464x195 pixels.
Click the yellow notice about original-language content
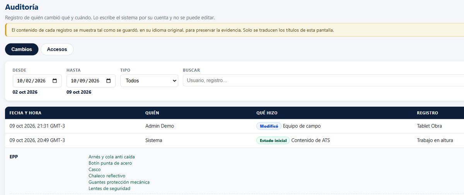pos(234,30)
